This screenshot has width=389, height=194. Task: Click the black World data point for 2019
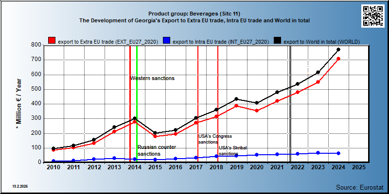coord(236,99)
